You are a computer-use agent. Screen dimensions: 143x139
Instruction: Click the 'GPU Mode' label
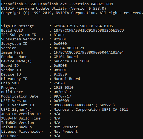pos(10,136)
